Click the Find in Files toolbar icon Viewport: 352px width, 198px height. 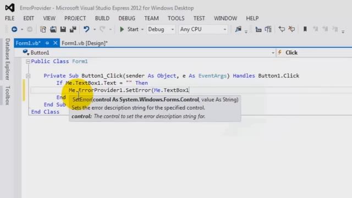point(238,29)
